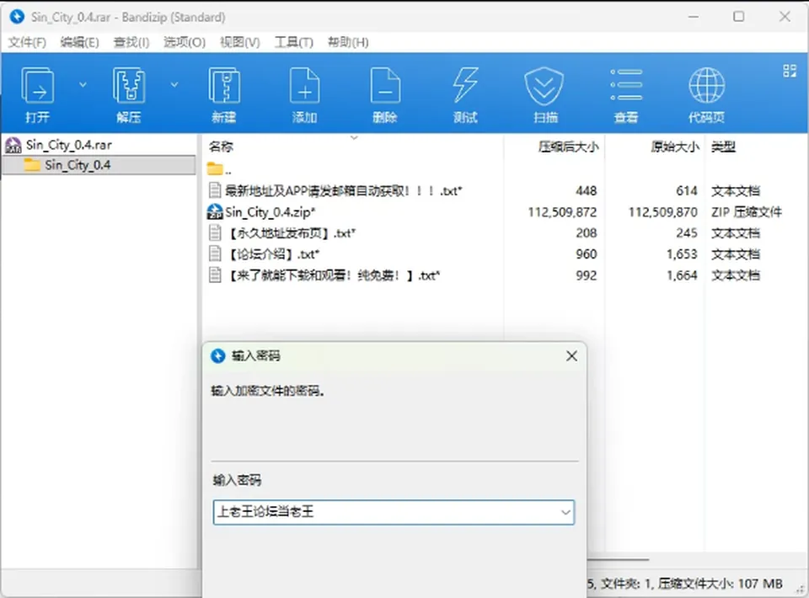Select the Sin_City_0.4.zip file icon
The width and height of the screenshot is (809, 598).
(x=215, y=211)
